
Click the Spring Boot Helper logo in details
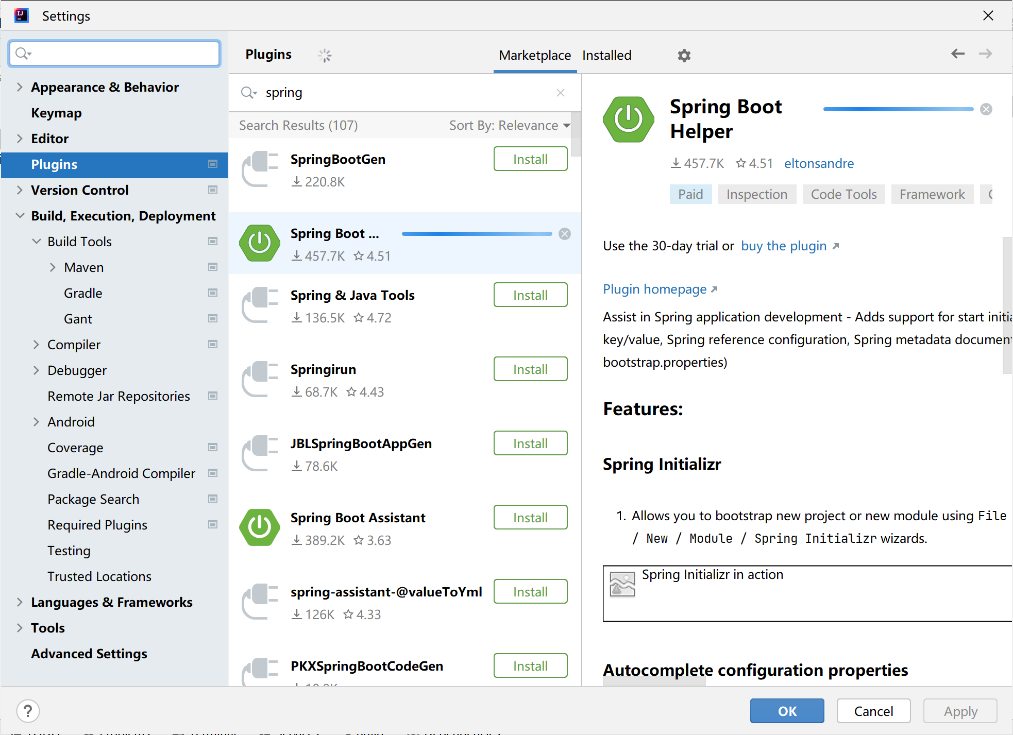pyautogui.click(x=629, y=119)
